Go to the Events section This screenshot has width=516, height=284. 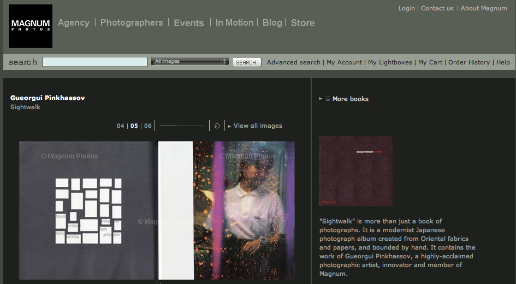189,23
